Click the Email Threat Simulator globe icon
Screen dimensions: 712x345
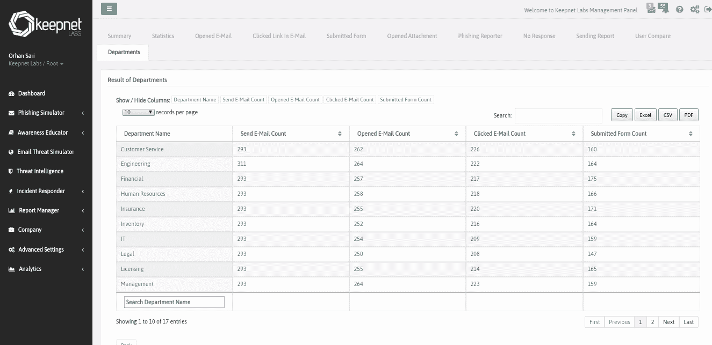pyautogui.click(x=11, y=152)
